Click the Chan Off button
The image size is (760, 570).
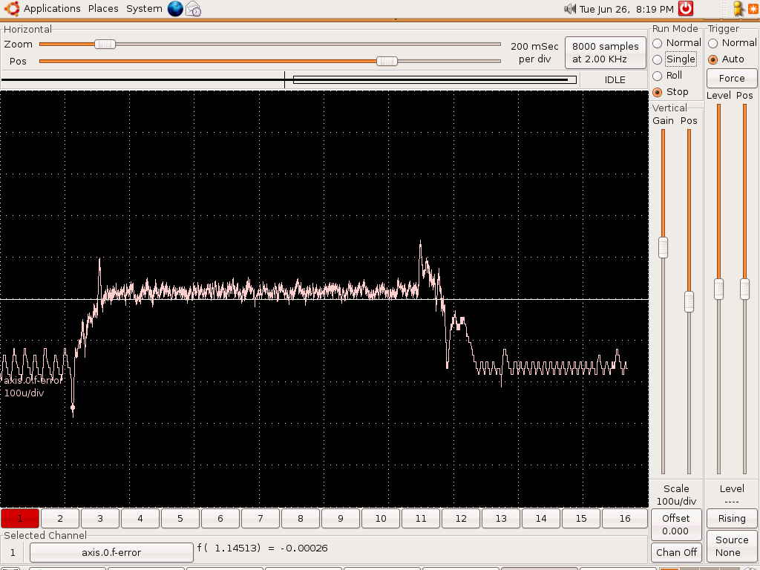tap(675, 552)
